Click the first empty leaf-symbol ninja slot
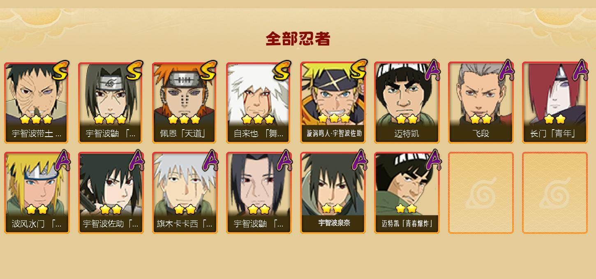 click(x=481, y=193)
